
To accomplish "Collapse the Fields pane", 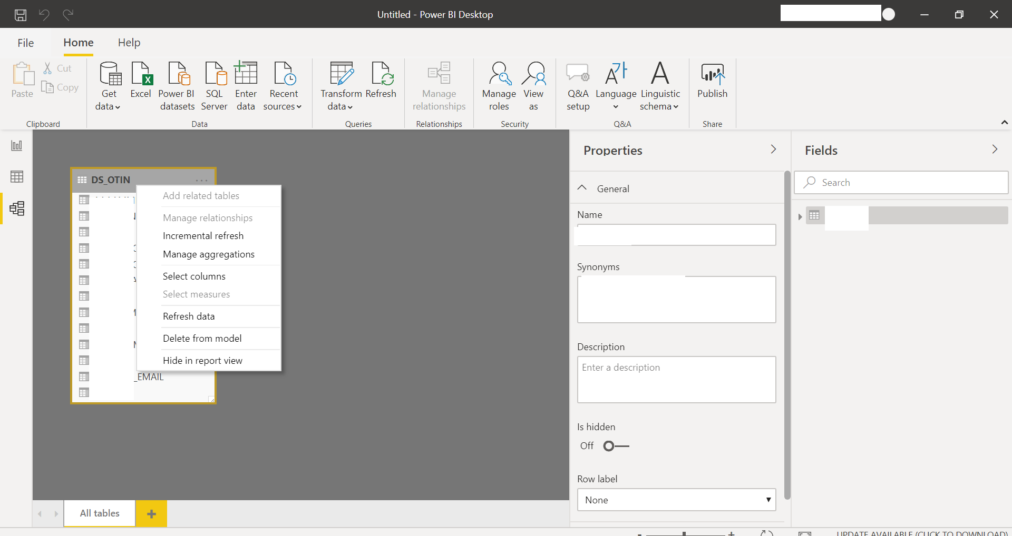I will click(x=995, y=150).
